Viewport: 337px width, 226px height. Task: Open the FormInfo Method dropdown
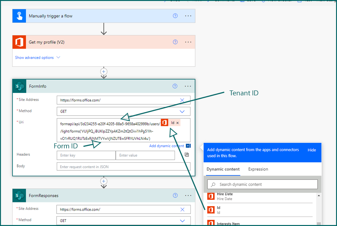coord(182,111)
